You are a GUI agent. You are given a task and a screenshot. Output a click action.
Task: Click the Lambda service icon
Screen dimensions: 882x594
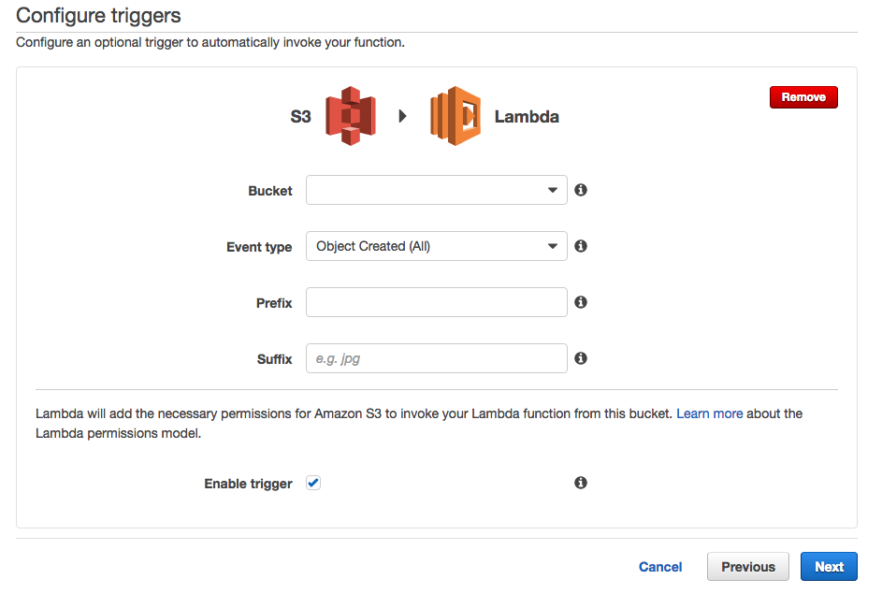click(x=455, y=116)
